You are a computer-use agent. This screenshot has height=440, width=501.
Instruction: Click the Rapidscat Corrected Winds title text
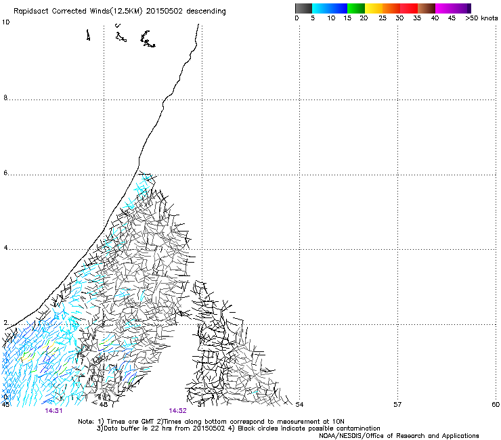coord(120,12)
